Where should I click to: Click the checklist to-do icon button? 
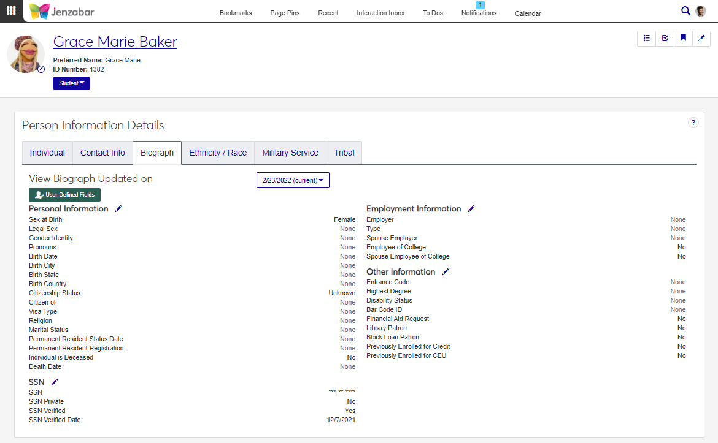tap(665, 39)
